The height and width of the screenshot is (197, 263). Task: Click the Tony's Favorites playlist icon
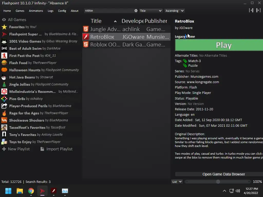4,135
